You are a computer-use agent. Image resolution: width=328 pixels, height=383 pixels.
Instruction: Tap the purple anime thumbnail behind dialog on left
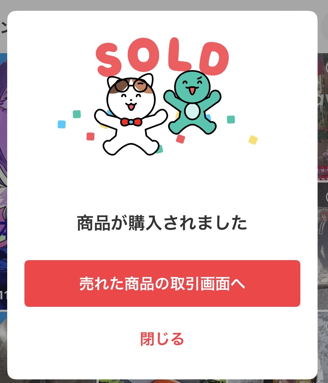pyautogui.click(x=4, y=181)
